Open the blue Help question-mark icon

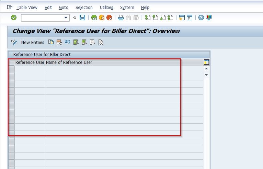pyautogui.click(x=201, y=18)
